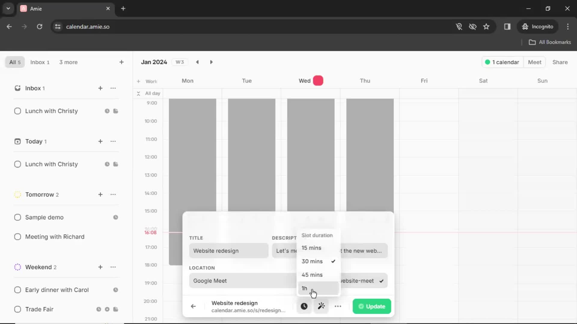Navigate to next week using forward arrow
This screenshot has width=577, height=324.
coord(212,62)
